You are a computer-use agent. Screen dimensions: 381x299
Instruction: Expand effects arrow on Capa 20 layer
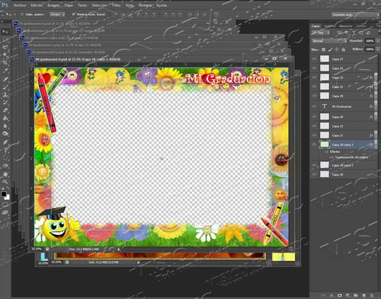[376, 117]
